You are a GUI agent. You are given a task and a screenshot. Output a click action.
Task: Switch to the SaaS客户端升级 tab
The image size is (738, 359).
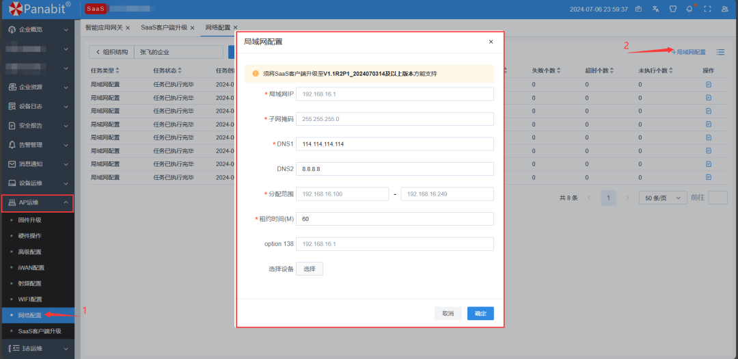(x=164, y=28)
